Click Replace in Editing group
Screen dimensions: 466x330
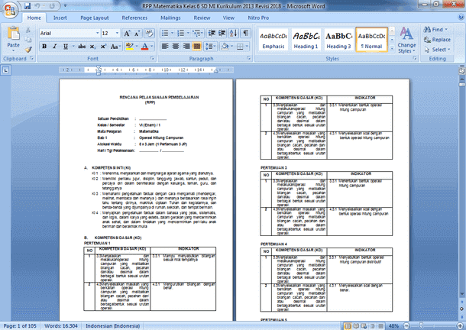[x=437, y=40]
